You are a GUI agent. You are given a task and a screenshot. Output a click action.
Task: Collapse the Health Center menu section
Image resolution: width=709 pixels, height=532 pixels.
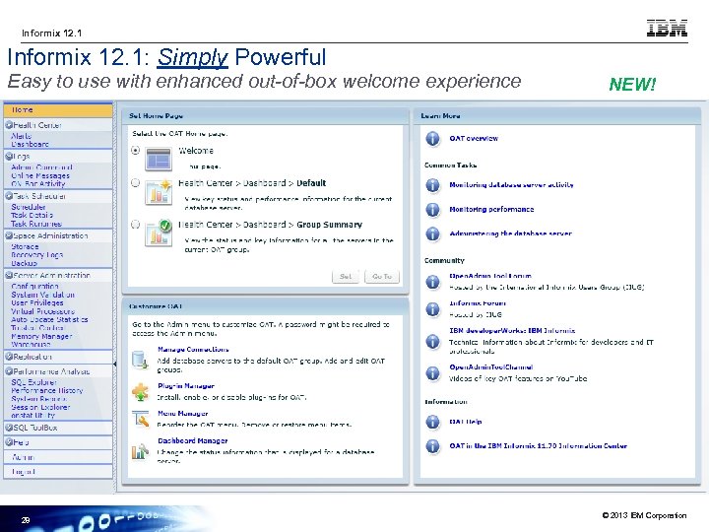coord(9,125)
